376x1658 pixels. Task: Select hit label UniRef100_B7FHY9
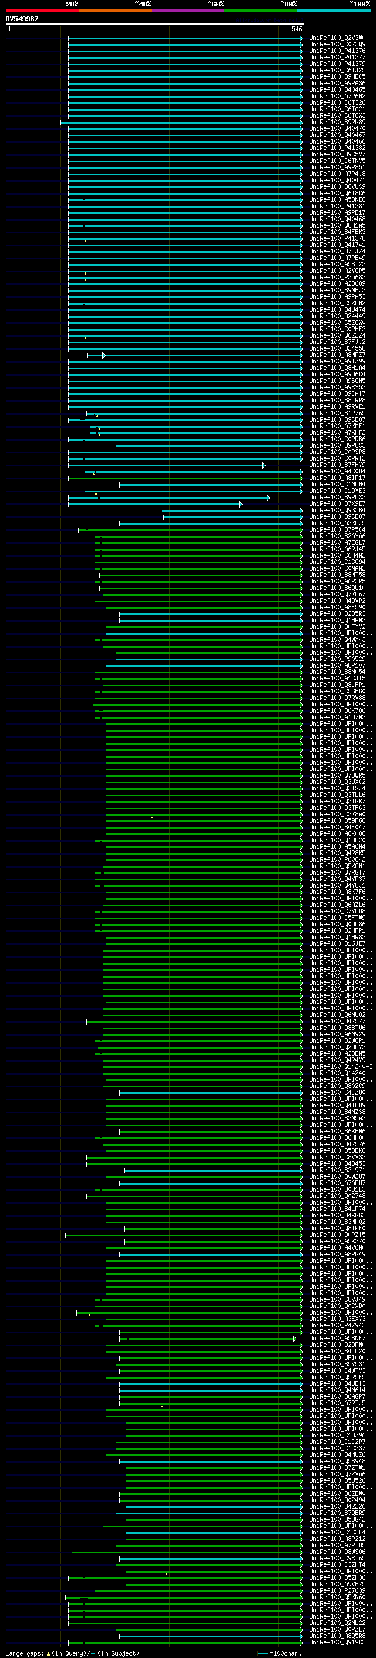click(337, 465)
